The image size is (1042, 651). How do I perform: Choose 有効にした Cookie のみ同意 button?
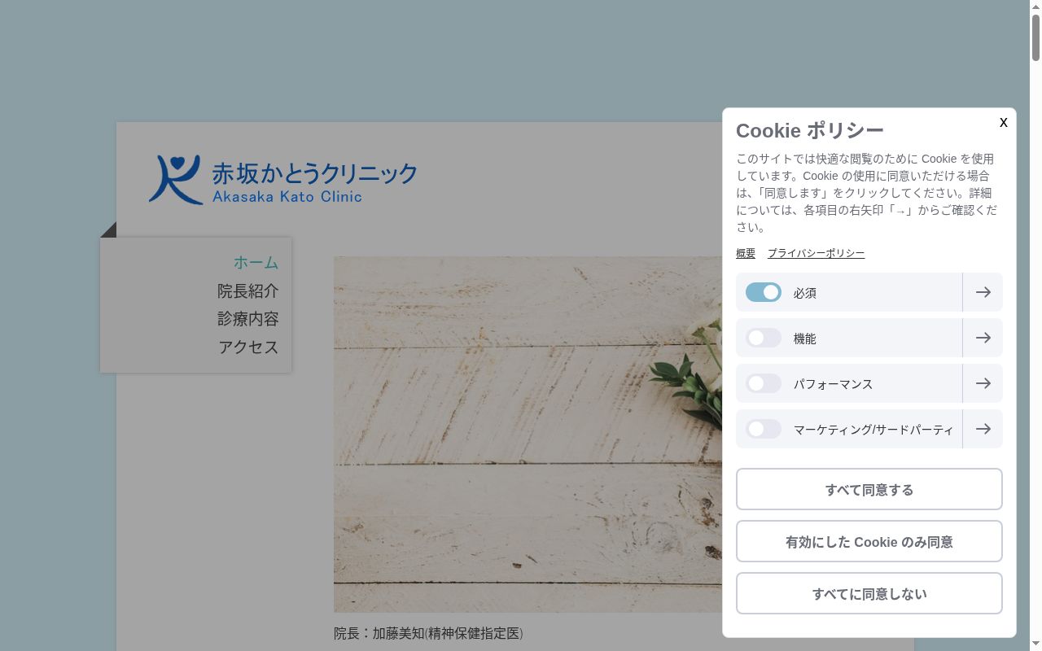tap(869, 541)
